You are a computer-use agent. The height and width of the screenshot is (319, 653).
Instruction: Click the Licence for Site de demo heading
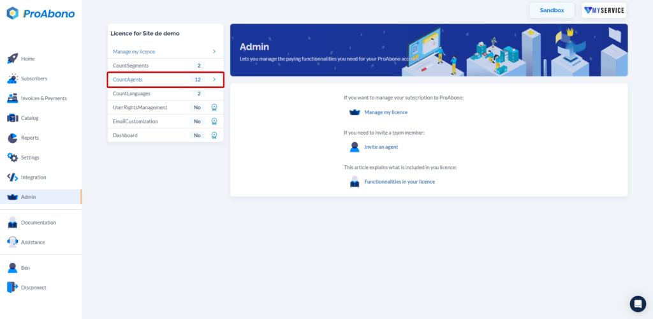(145, 33)
